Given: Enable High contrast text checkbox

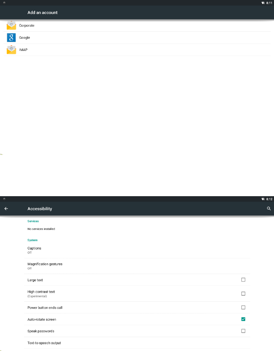Looking at the screenshot, I should [243, 294].
